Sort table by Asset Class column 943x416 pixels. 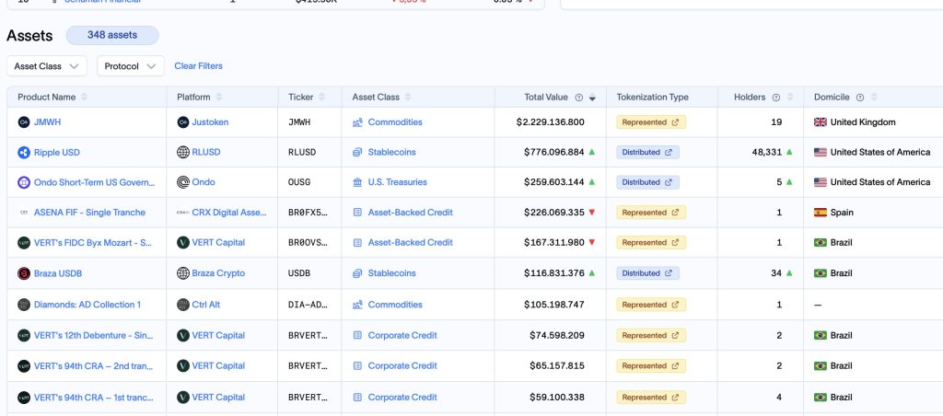408,97
